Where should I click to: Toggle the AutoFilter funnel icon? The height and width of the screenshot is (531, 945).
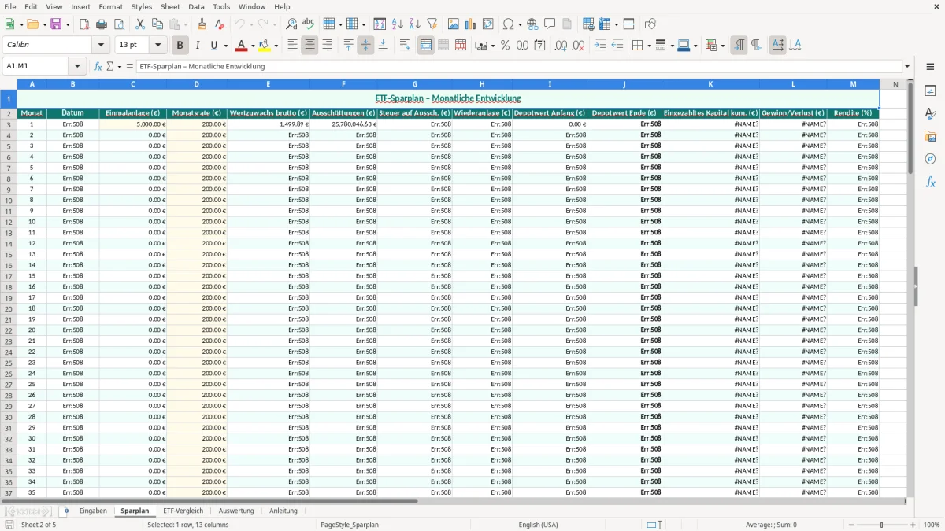tap(432, 24)
